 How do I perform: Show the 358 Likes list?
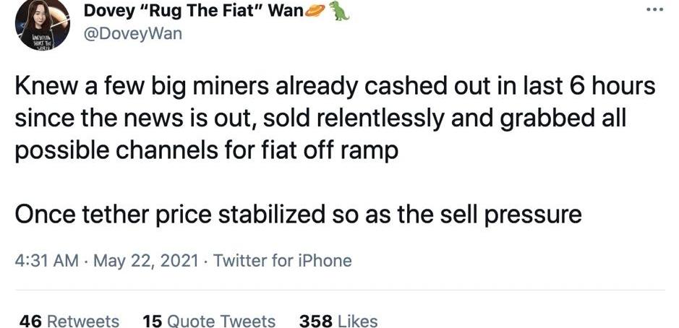coord(338,321)
